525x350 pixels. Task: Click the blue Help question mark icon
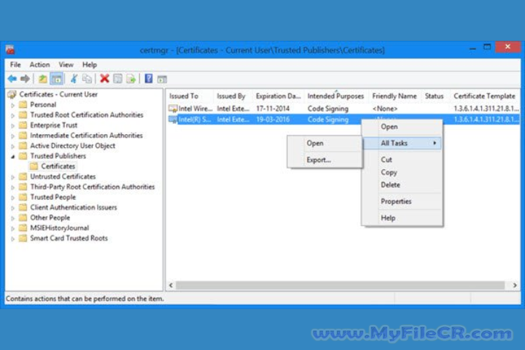(148, 79)
